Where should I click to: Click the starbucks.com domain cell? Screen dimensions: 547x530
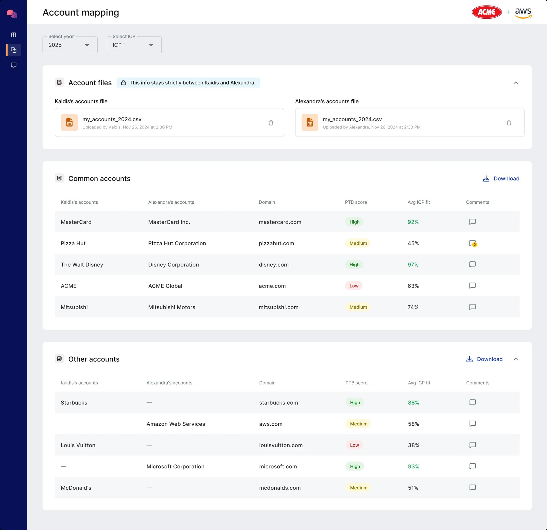[x=278, y=403]
